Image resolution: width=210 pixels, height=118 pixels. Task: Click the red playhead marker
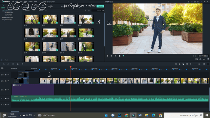pyautogui.click(x=71, y=67)
